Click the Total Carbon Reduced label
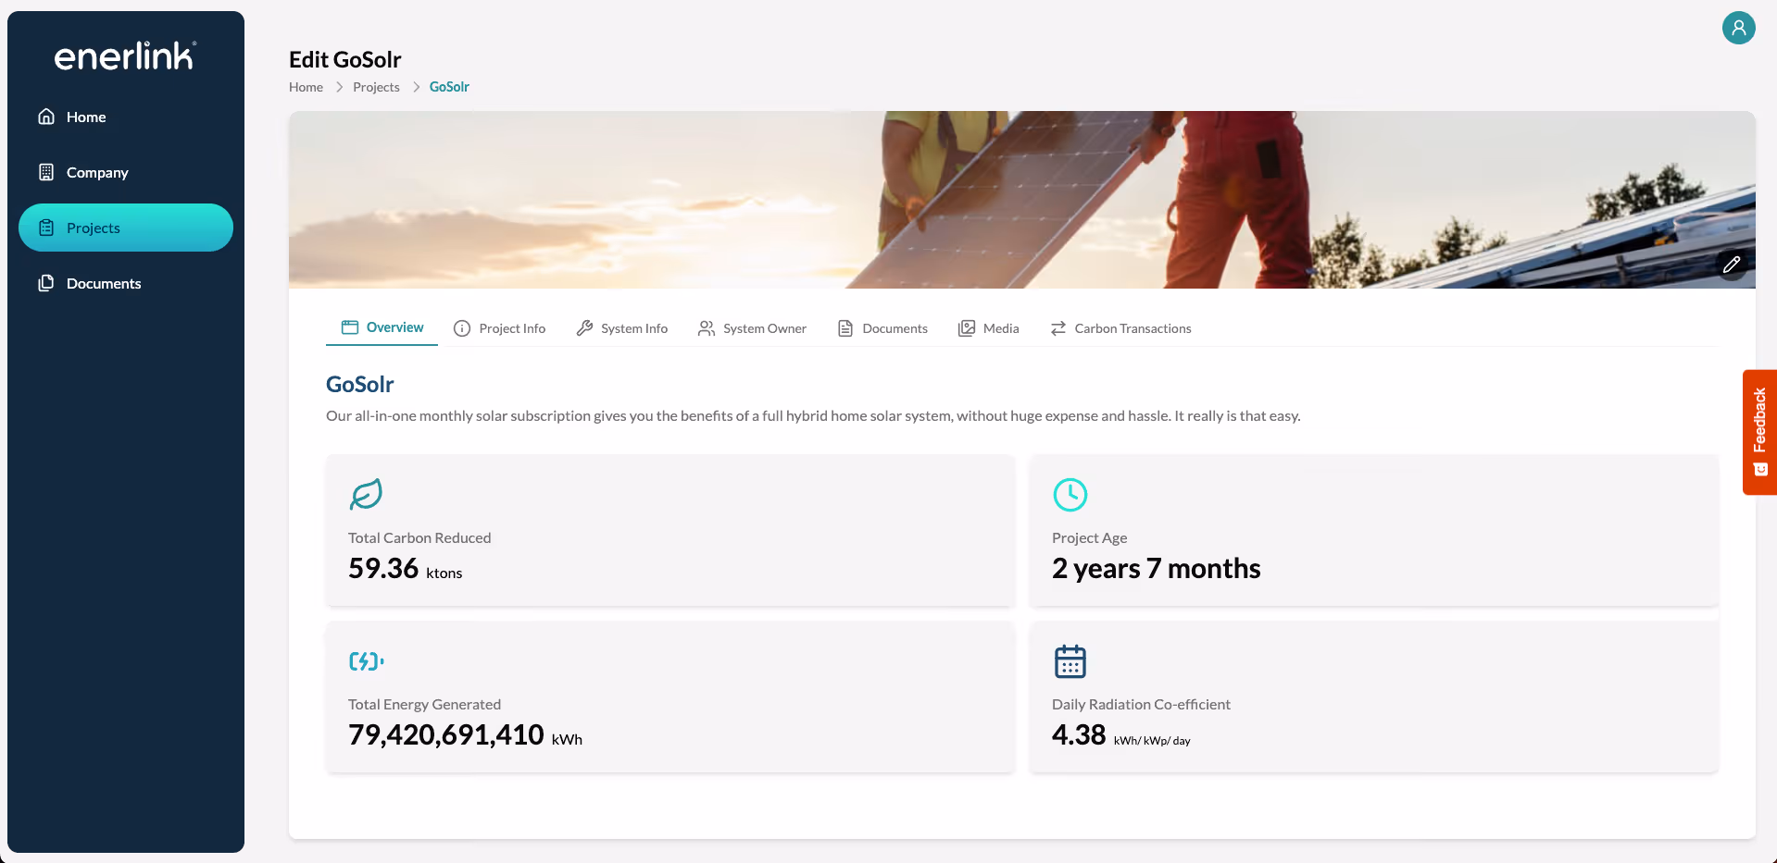Image resolution: width=1777 pixels, height=863 pixels. click(x=419, y=537)
